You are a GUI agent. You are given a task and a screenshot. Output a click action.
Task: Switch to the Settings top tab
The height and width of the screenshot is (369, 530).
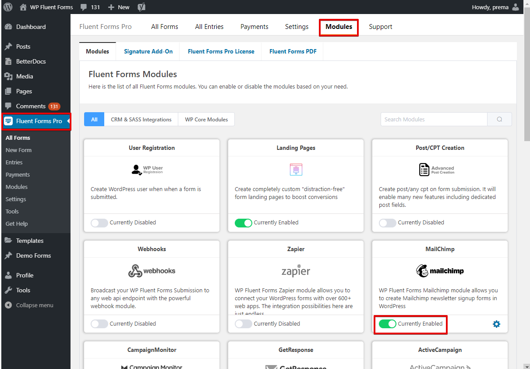pos(297,27)
